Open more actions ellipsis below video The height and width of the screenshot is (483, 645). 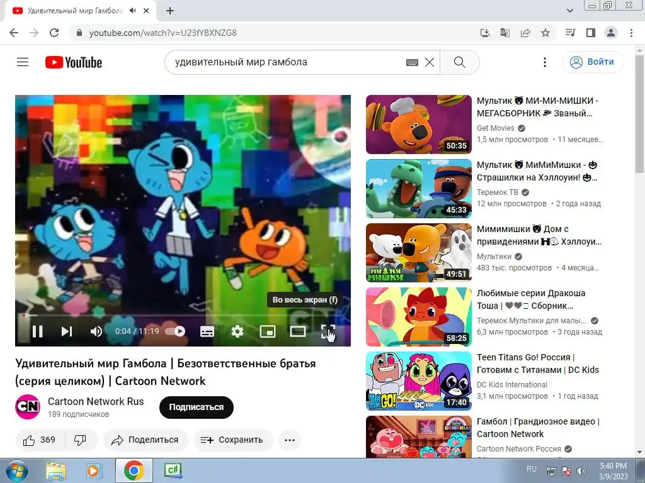290,440
